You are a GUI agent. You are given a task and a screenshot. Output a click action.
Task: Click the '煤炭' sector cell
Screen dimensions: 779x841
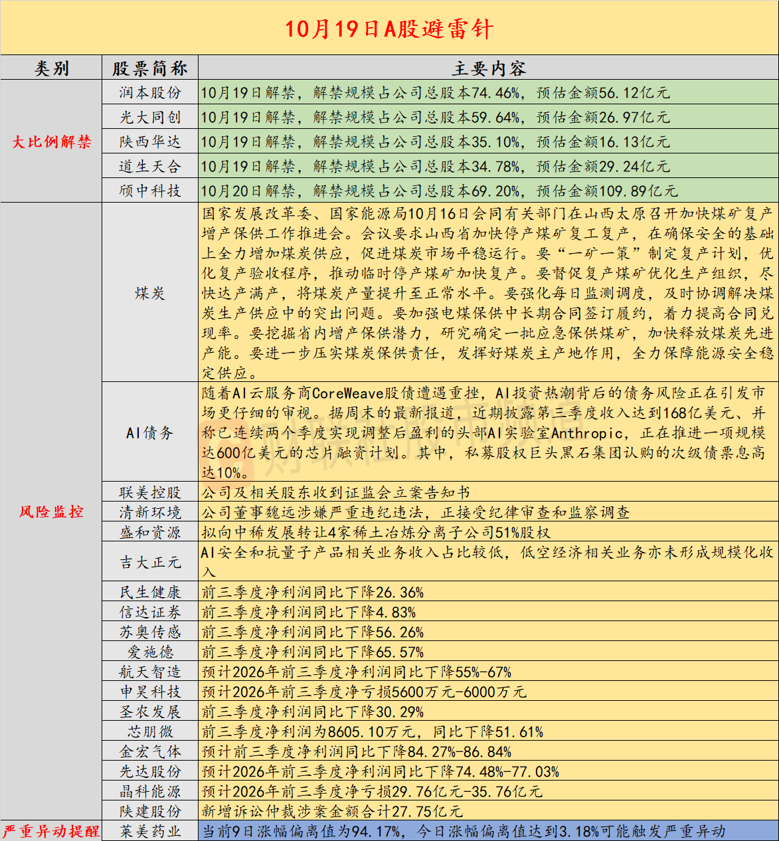(149, 293)
